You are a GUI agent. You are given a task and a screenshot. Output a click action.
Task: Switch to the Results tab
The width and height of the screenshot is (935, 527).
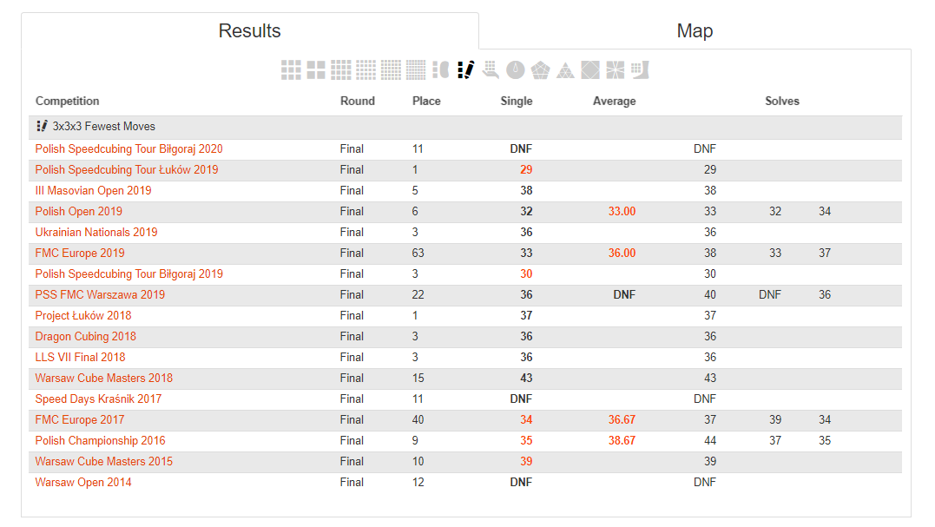(x=250, y=31)
